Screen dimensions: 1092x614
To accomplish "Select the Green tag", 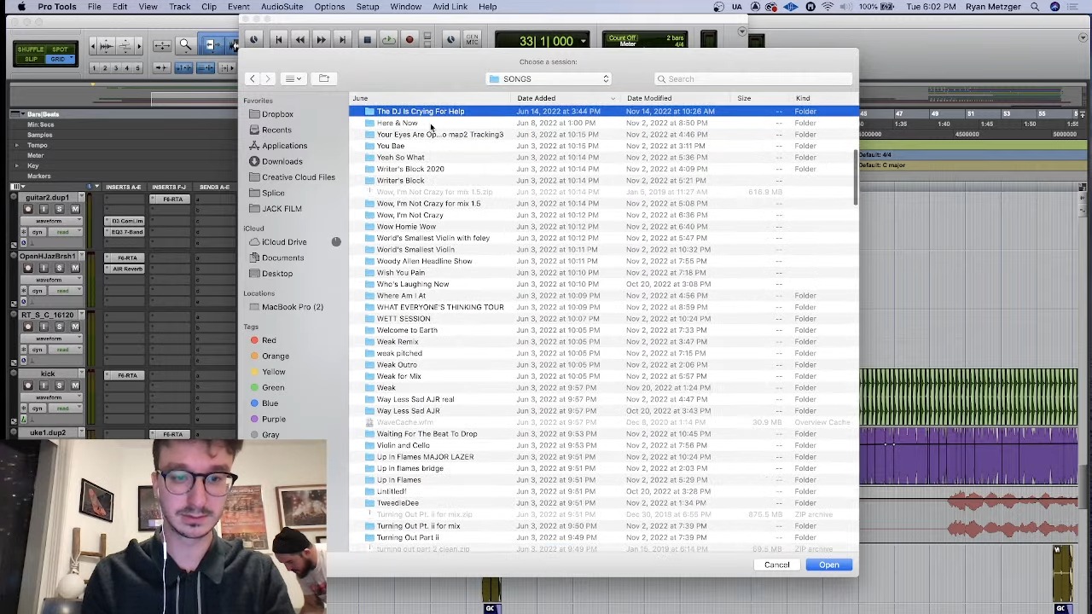I will coord(273,387).
